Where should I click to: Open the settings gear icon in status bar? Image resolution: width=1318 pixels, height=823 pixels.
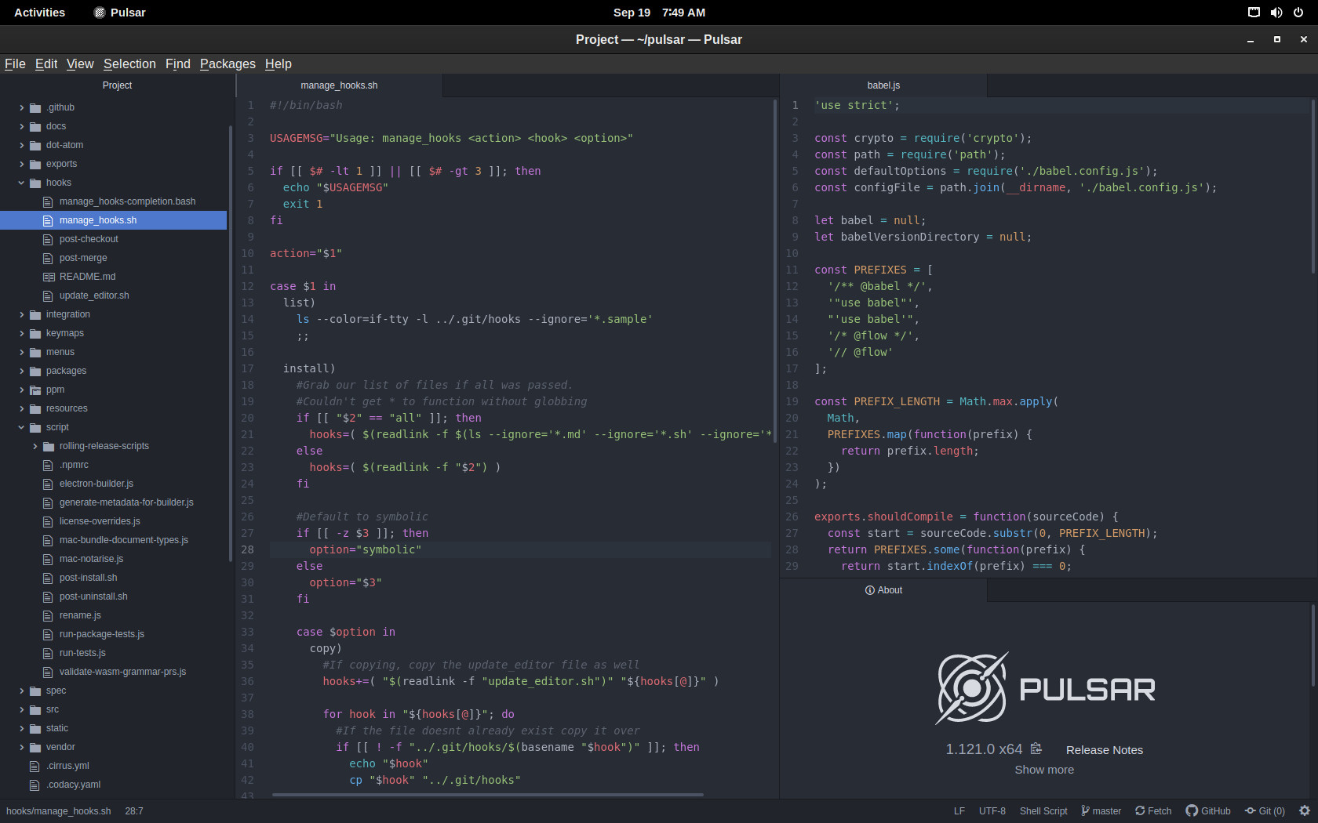click(x=1305, y=811)
